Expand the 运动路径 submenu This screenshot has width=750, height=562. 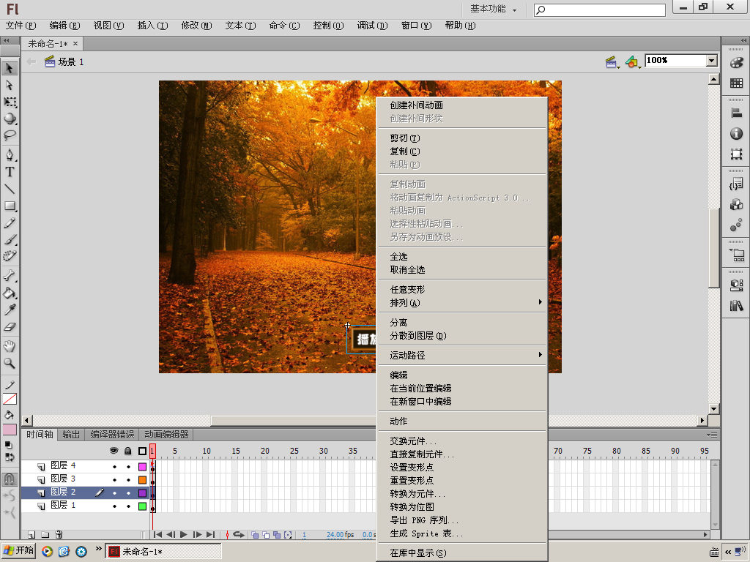(462, 355)
